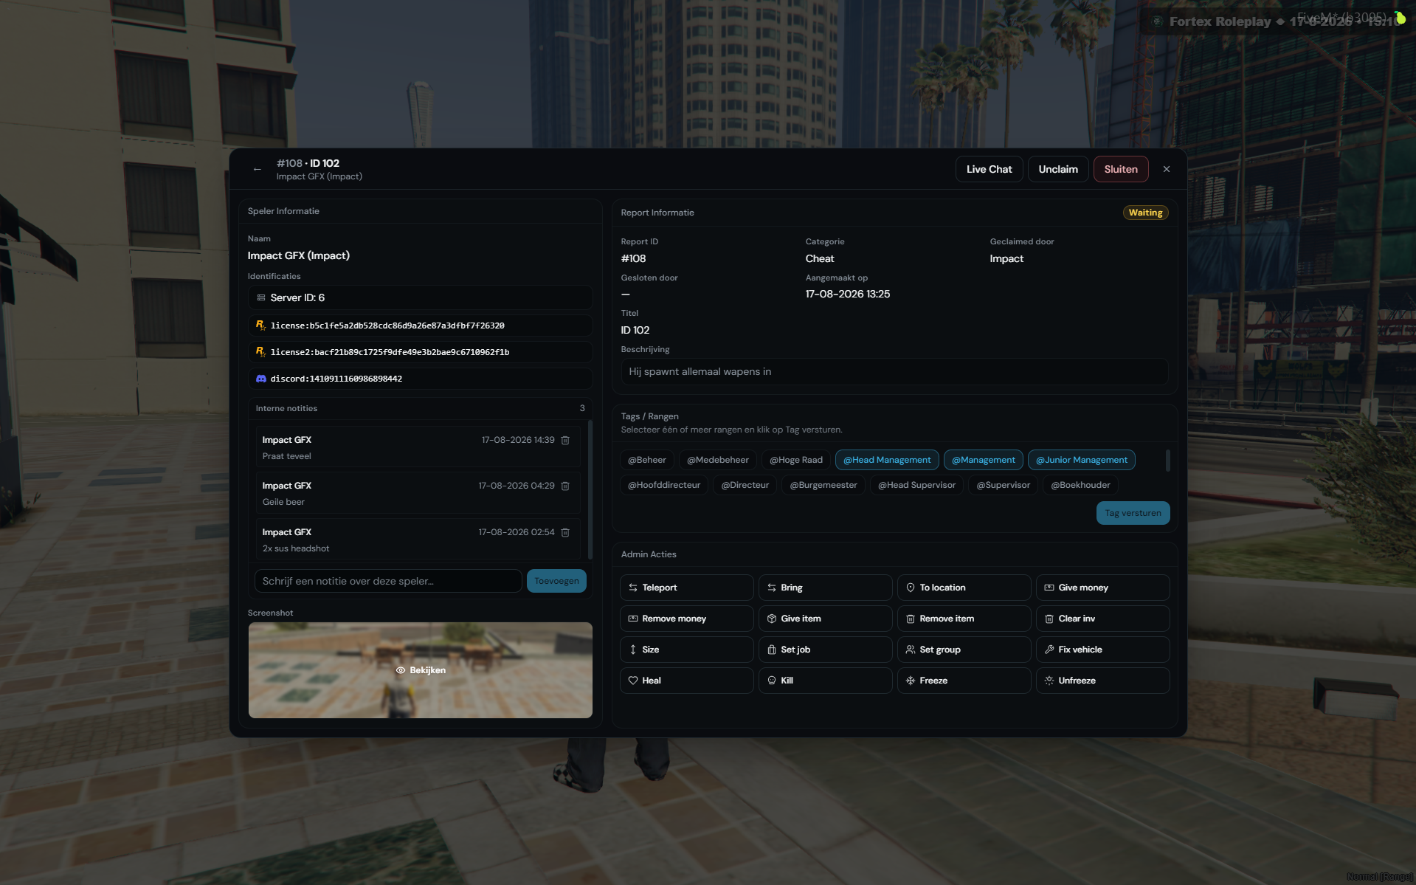This screenshot has height=885, width=1416.
Task: Click Clear inv action
Action: (1102, 619)
